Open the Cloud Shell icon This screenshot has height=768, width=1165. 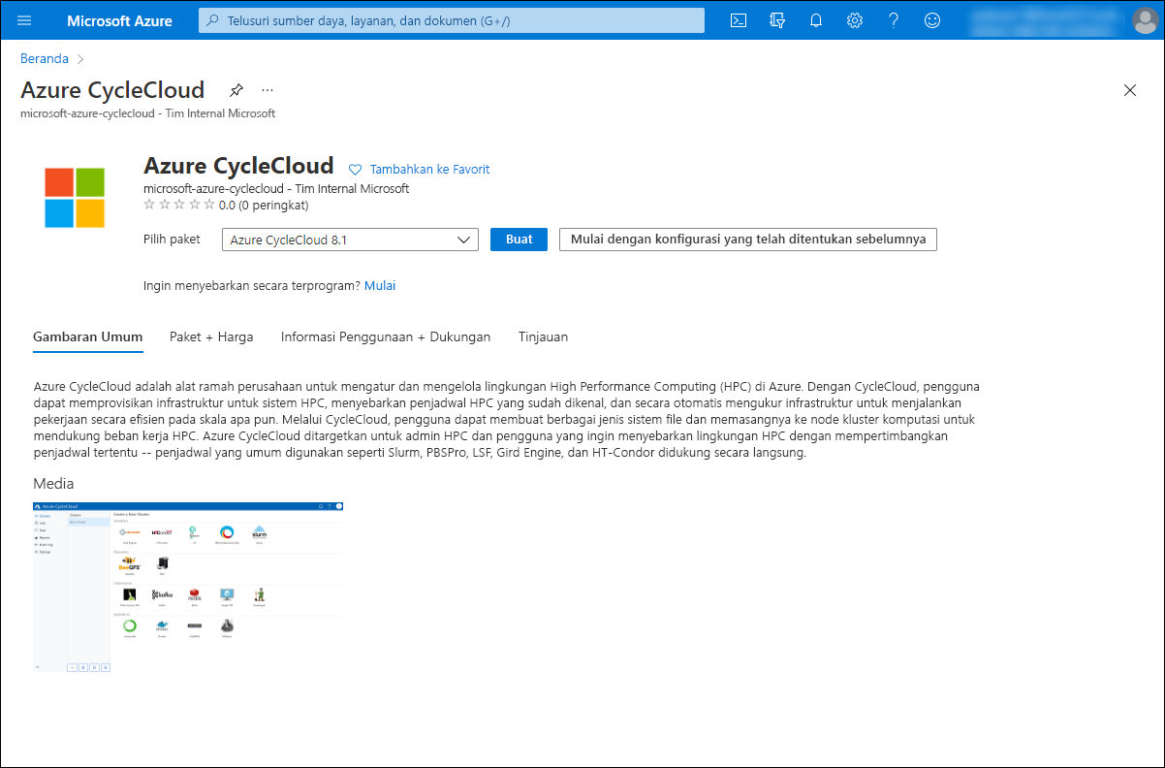[x=738, y=19]
